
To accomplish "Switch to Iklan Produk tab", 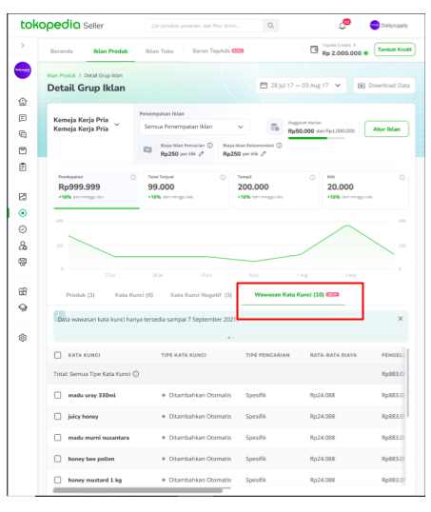I will click(110, 51).
